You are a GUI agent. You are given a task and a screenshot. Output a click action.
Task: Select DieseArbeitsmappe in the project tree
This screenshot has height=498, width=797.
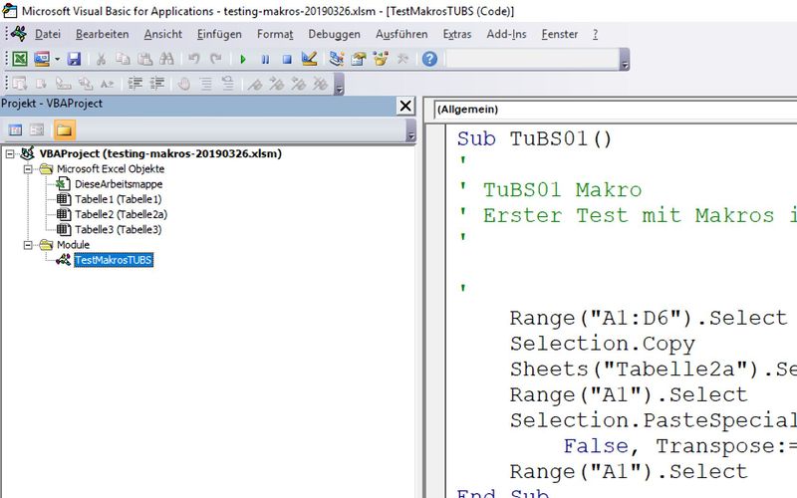tap(118, 184)
